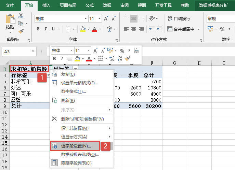Click the Merge & Center icon in mini toolbar
The width and height of the screenshot is (235, 170).
point(137,51)
